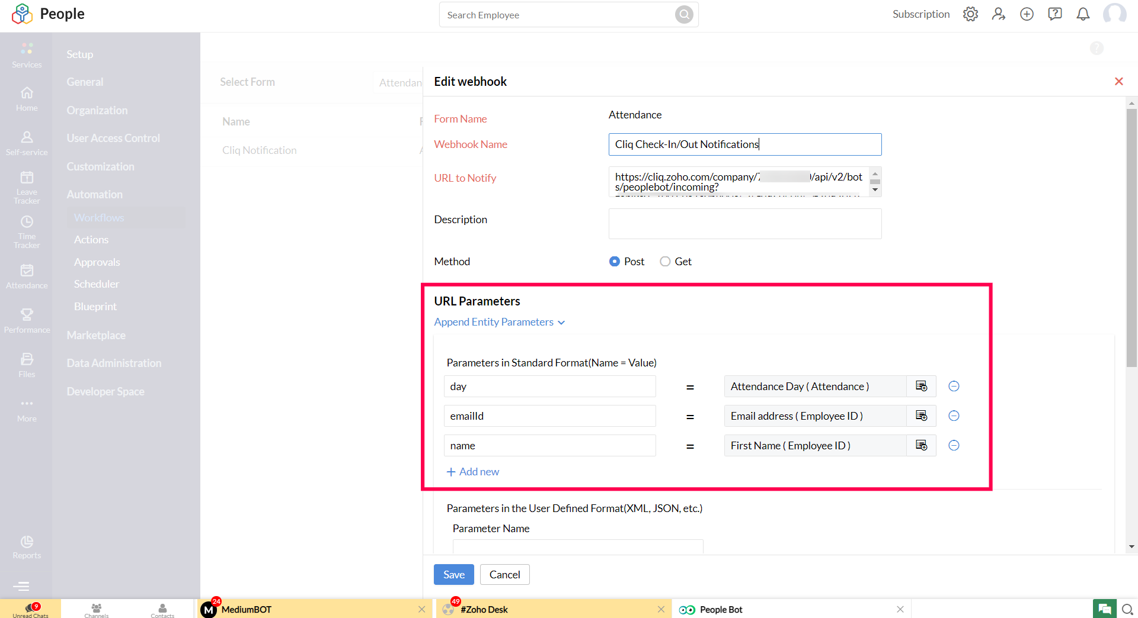1138x618 pixels.
Task: Click the Description text box
Action: click(745, 224)
